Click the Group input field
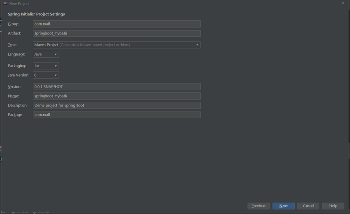 click(x=116, y=24)
